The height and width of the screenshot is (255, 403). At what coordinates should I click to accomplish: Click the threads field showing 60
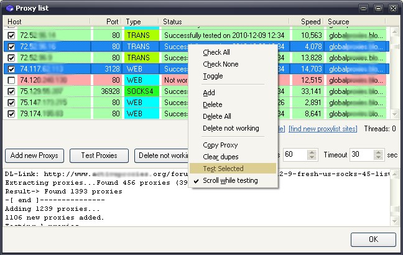(x=295, y=155)
